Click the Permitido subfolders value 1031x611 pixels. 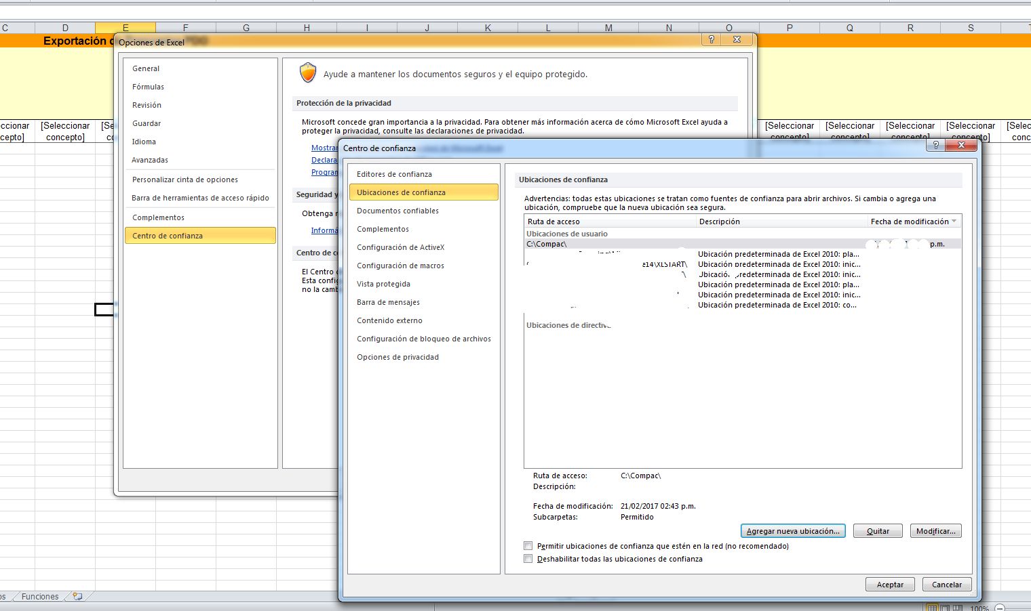(x=637, y=517)
